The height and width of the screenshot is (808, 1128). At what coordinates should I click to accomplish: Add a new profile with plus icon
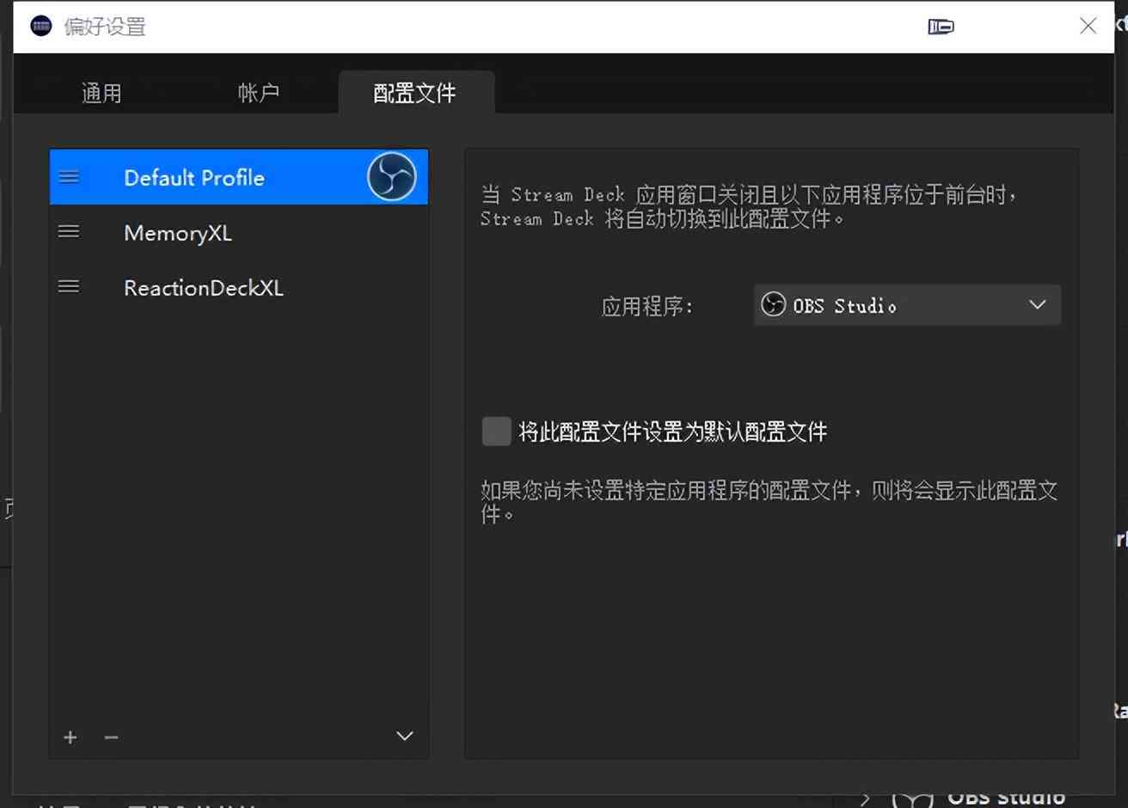click(x=70, y=738)
